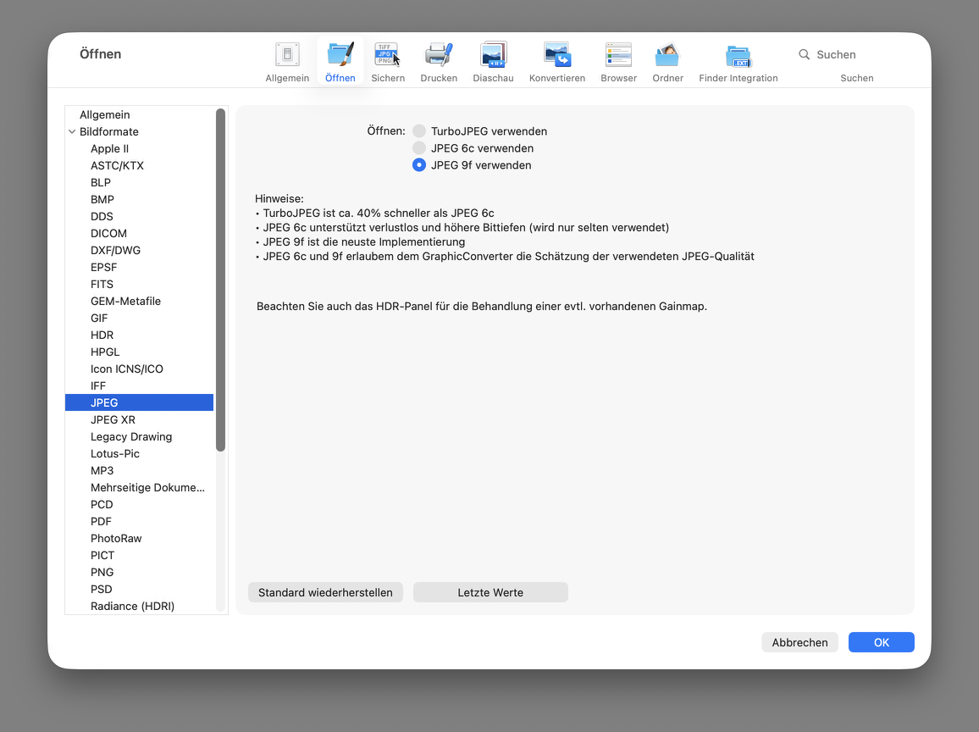Viewport: 979px width, 732px height.
Task: Choose JPEG 9f verwenden radio button
Action: tap(419, 165)
